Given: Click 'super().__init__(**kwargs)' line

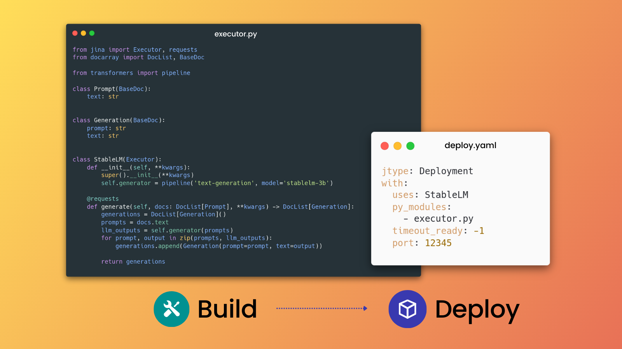Looking at the screenshot, I should (x=147, y=175).
